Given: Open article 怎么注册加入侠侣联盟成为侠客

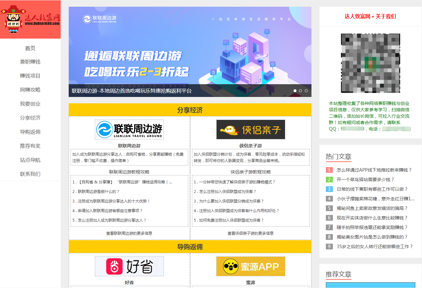Looking at the screenshot, I should click(225, 192).
